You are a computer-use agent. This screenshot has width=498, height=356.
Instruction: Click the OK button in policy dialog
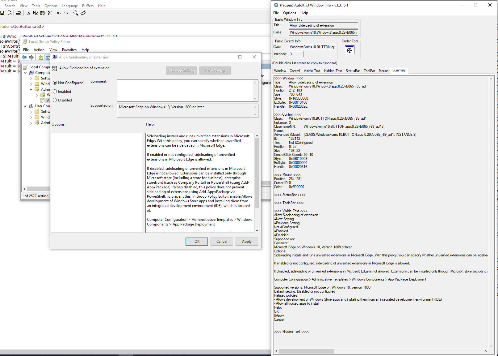click(197, 242)
